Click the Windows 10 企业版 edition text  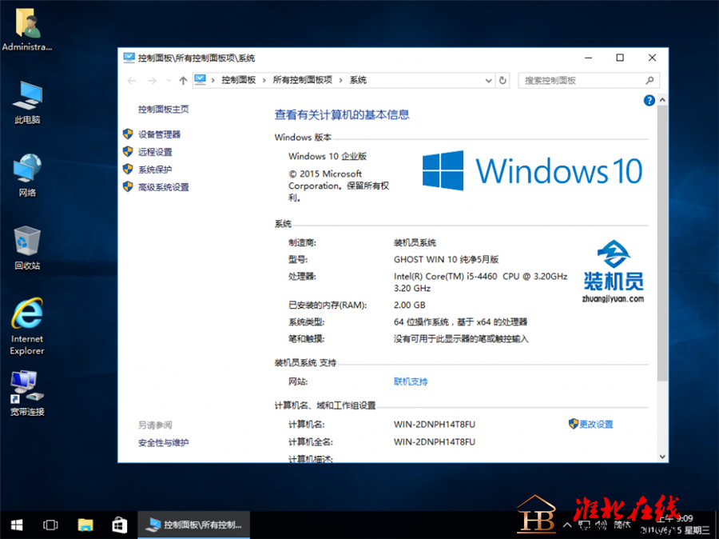(x=328, y=156)
